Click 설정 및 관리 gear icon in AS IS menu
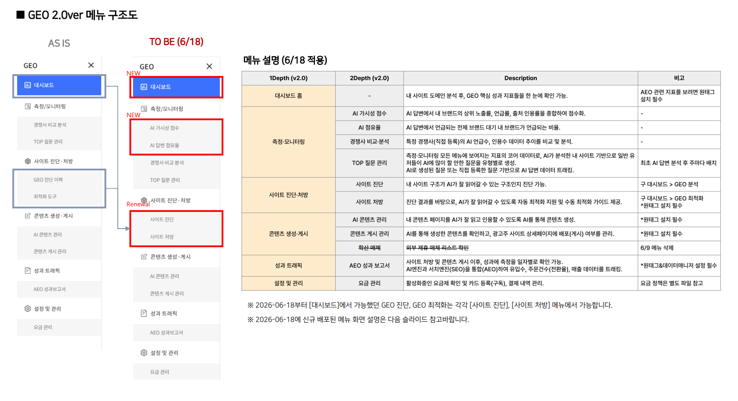Viewport: 738px width, 401px height. [27, 309]
